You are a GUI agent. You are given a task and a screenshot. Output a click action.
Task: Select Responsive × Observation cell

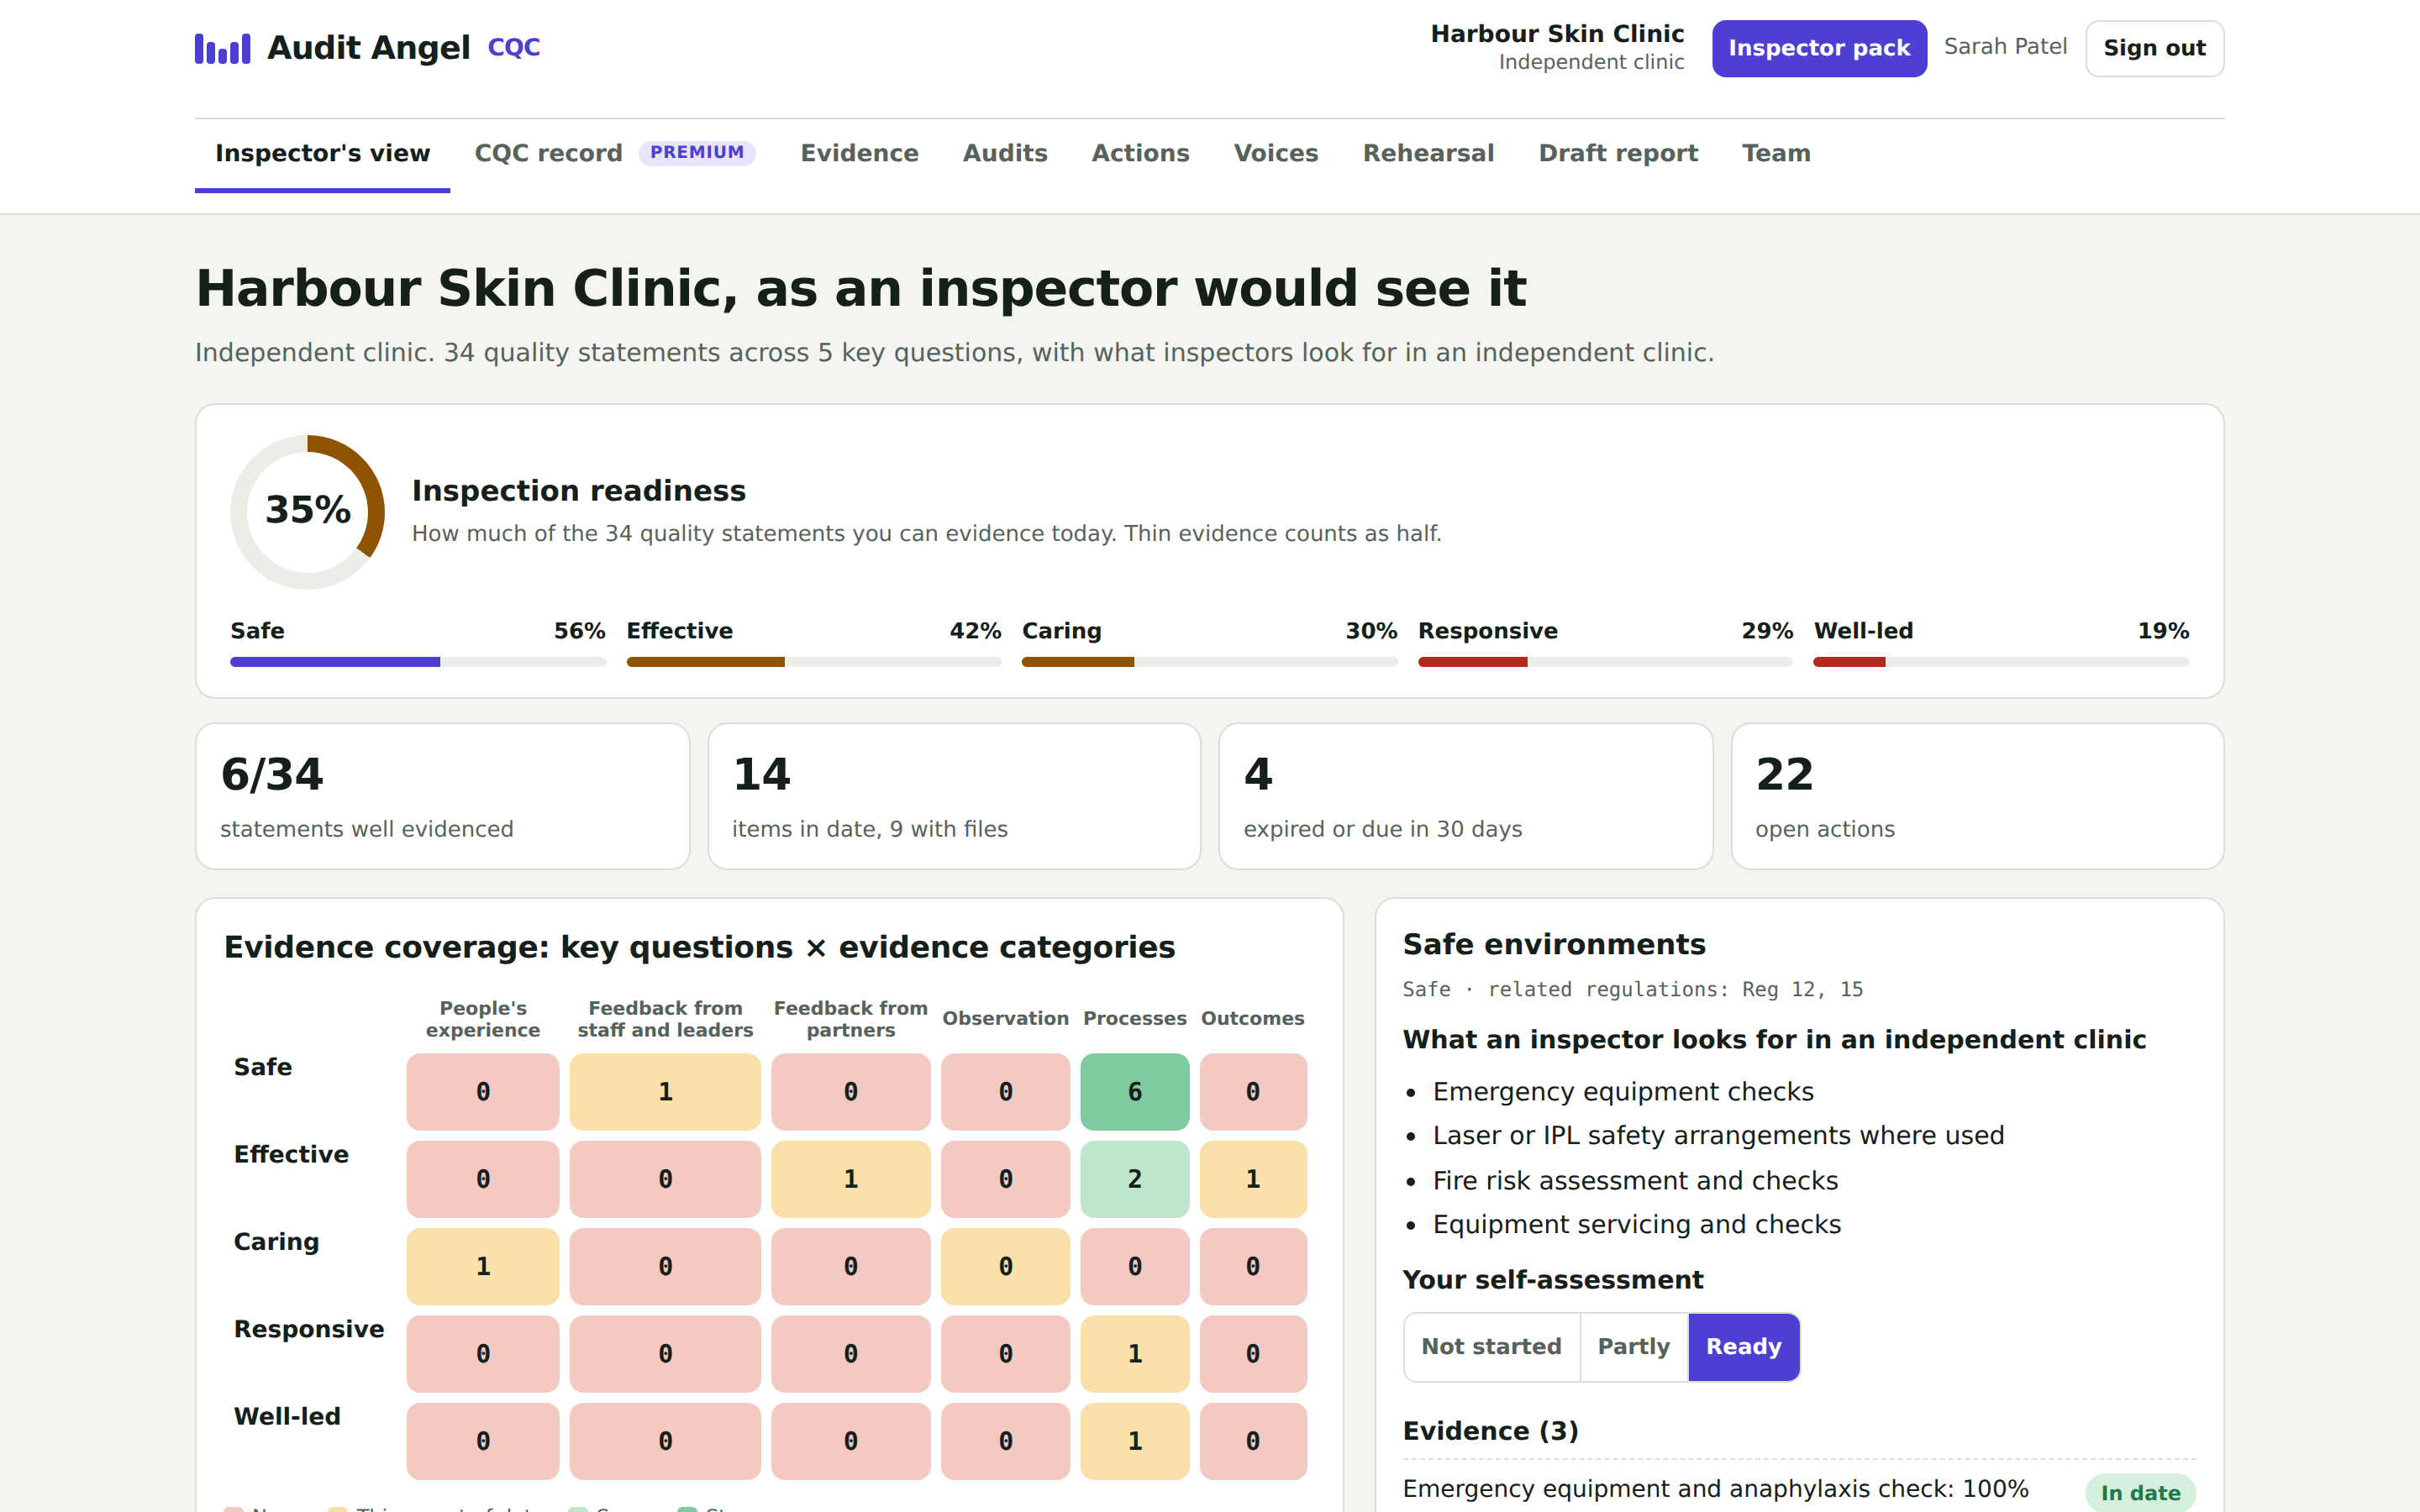pos(1005,1354)
